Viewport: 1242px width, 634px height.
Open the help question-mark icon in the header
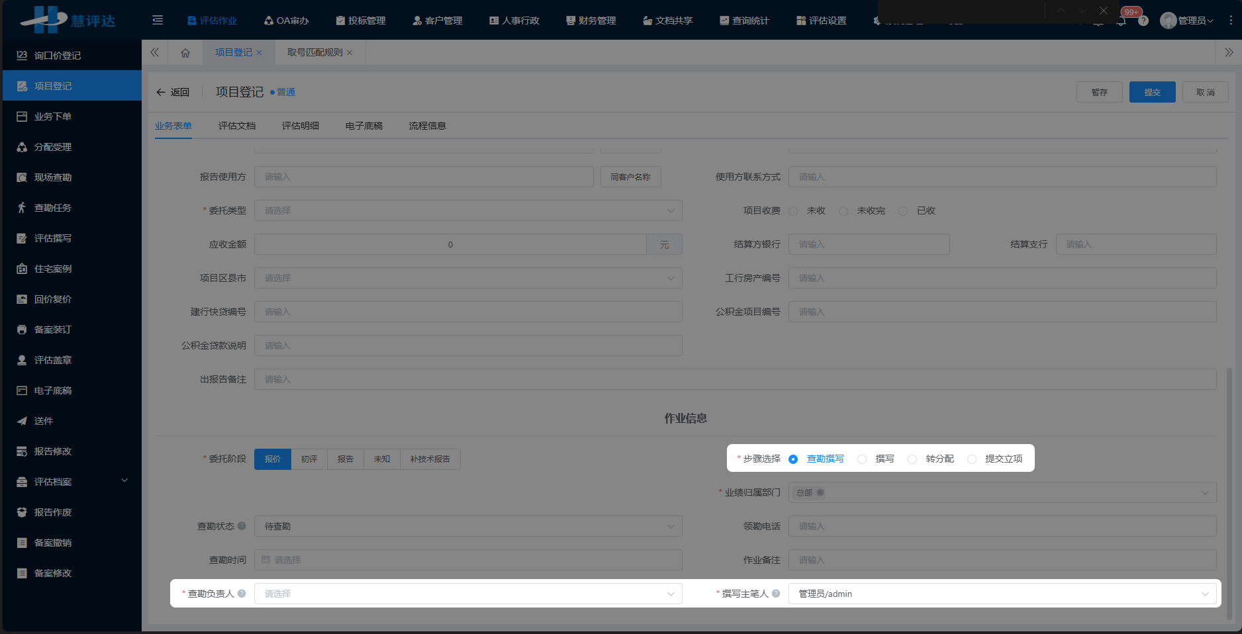pos(1144,21)
